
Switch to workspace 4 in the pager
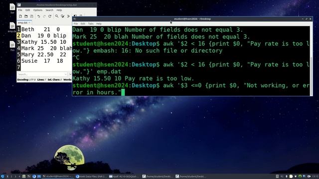19,177
